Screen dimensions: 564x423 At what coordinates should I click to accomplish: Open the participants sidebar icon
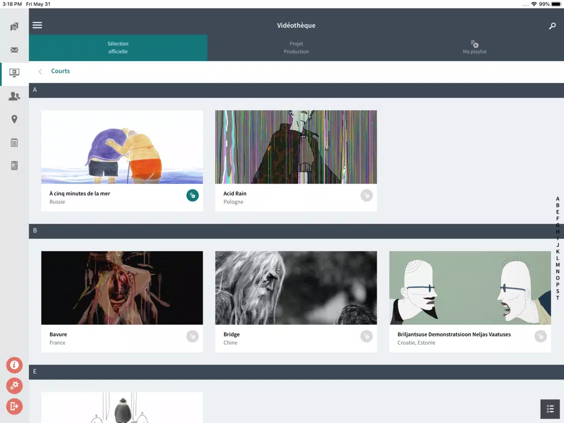[14, 96]
